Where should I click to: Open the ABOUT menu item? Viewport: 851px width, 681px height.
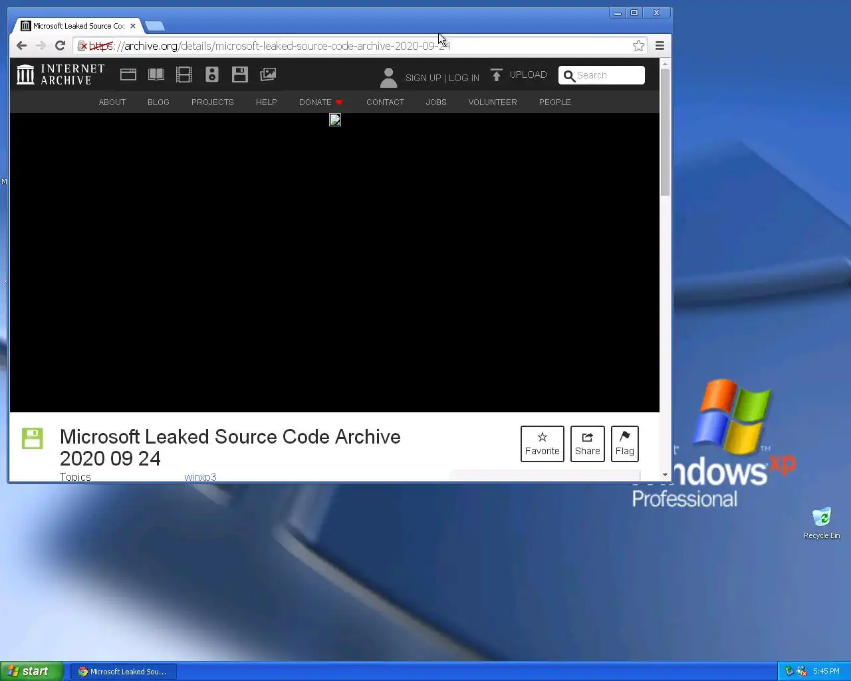(x=112, y=102)
